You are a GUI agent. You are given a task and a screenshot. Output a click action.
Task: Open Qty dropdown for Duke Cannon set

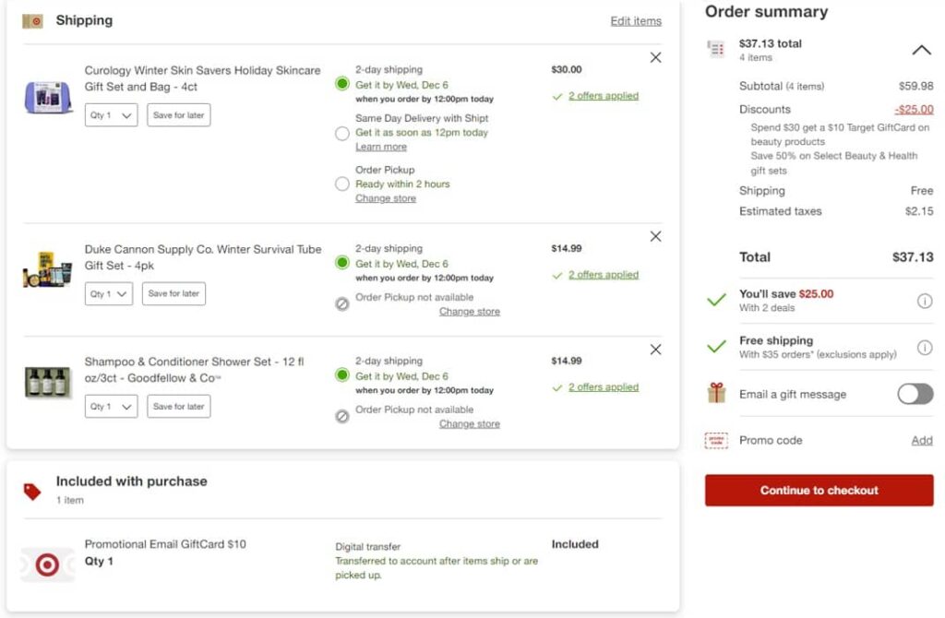(x=109, y=294)
